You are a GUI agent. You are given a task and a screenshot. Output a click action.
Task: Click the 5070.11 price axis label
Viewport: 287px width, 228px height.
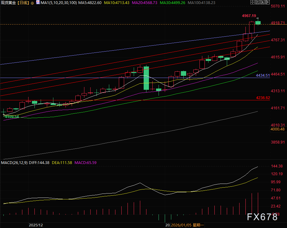pos(278,6)
